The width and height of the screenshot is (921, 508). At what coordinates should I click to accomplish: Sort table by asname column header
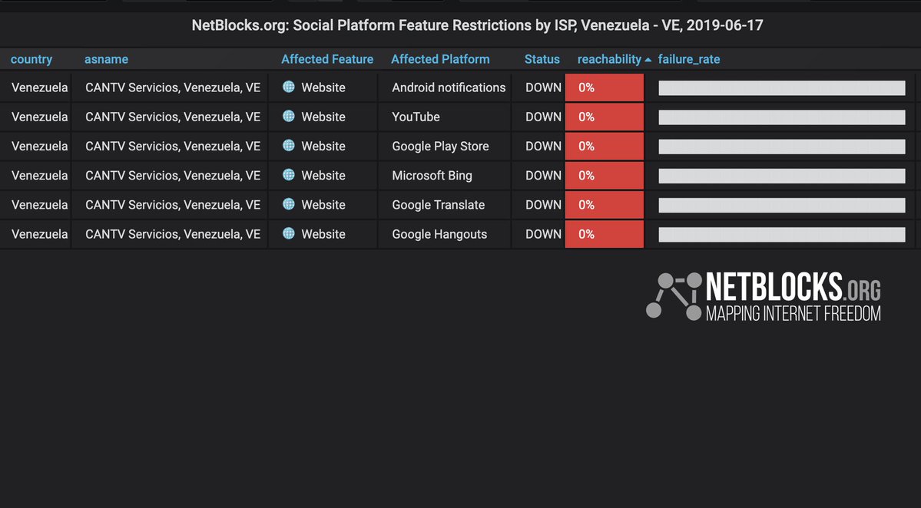click(x=106, y=59)
